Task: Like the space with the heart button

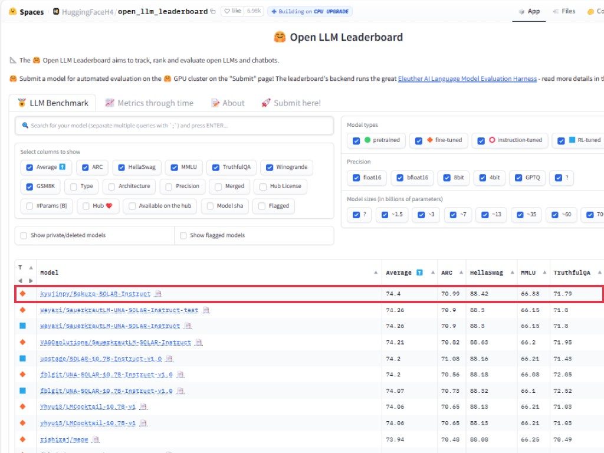Action: [234, 11]
